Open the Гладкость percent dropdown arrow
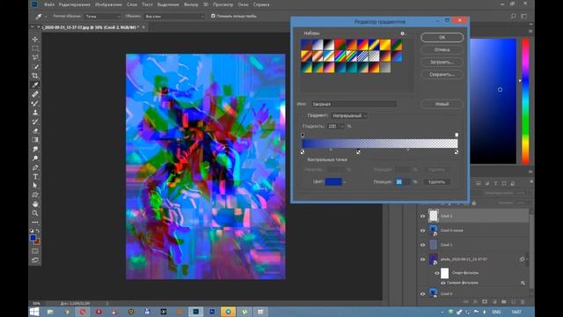This screenshot has height=317, width=563. (342, 126)
